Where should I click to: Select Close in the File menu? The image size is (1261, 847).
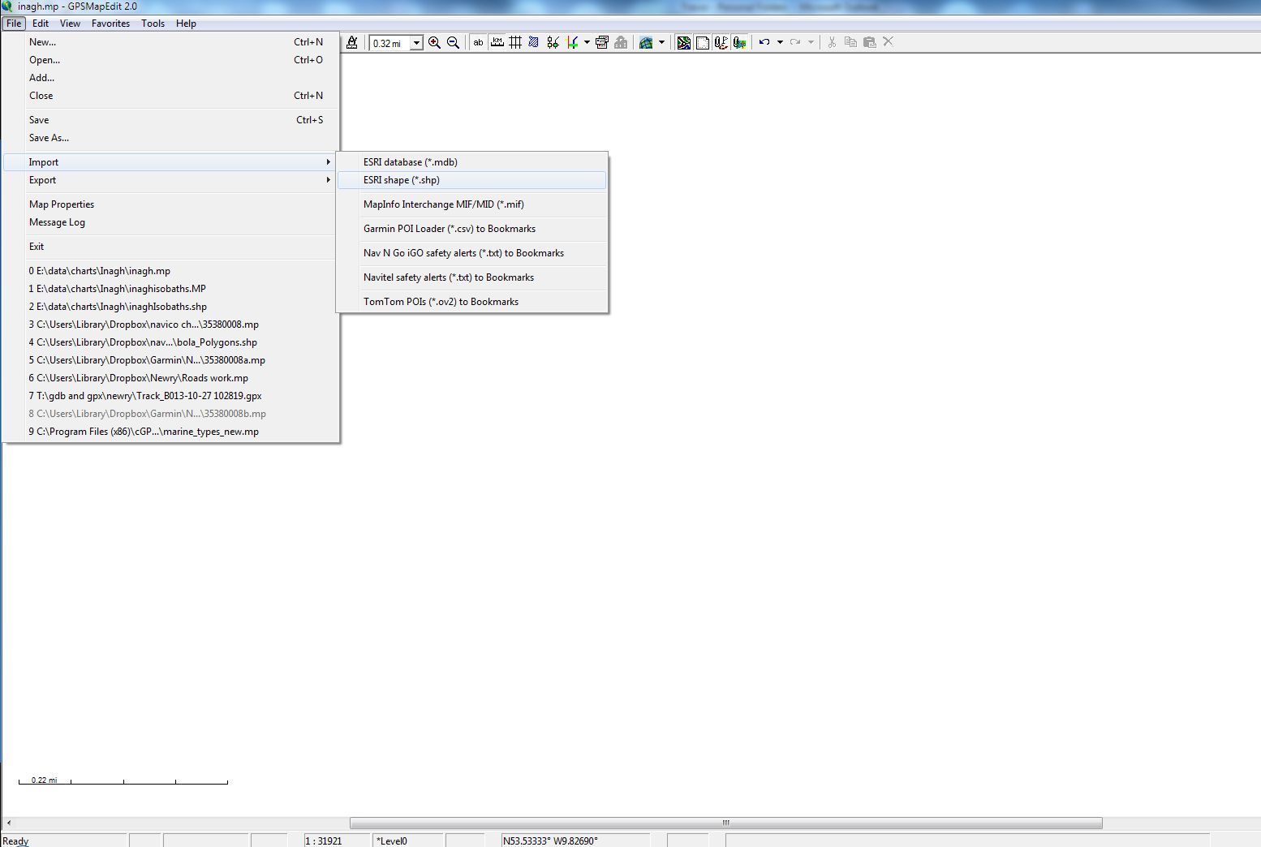(x=170, y=96)
